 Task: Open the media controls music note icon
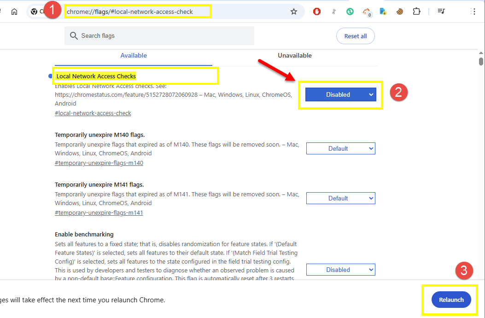coord(441,12)
